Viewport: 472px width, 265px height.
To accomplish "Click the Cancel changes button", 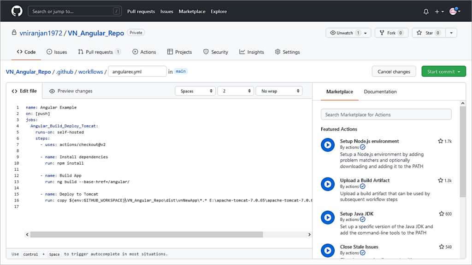I will pos(394,71).
